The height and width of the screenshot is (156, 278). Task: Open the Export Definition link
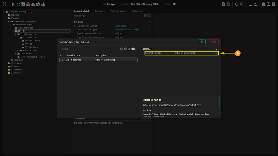pos(150,114)
